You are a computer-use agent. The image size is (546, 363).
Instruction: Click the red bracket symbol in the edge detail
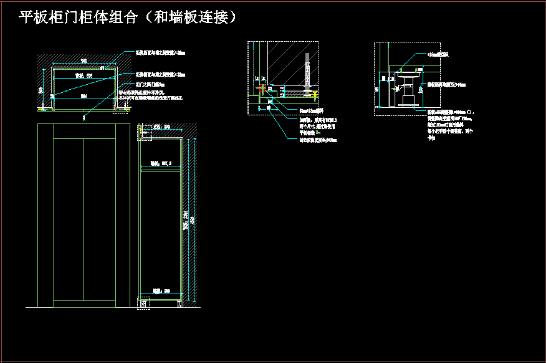262,87
